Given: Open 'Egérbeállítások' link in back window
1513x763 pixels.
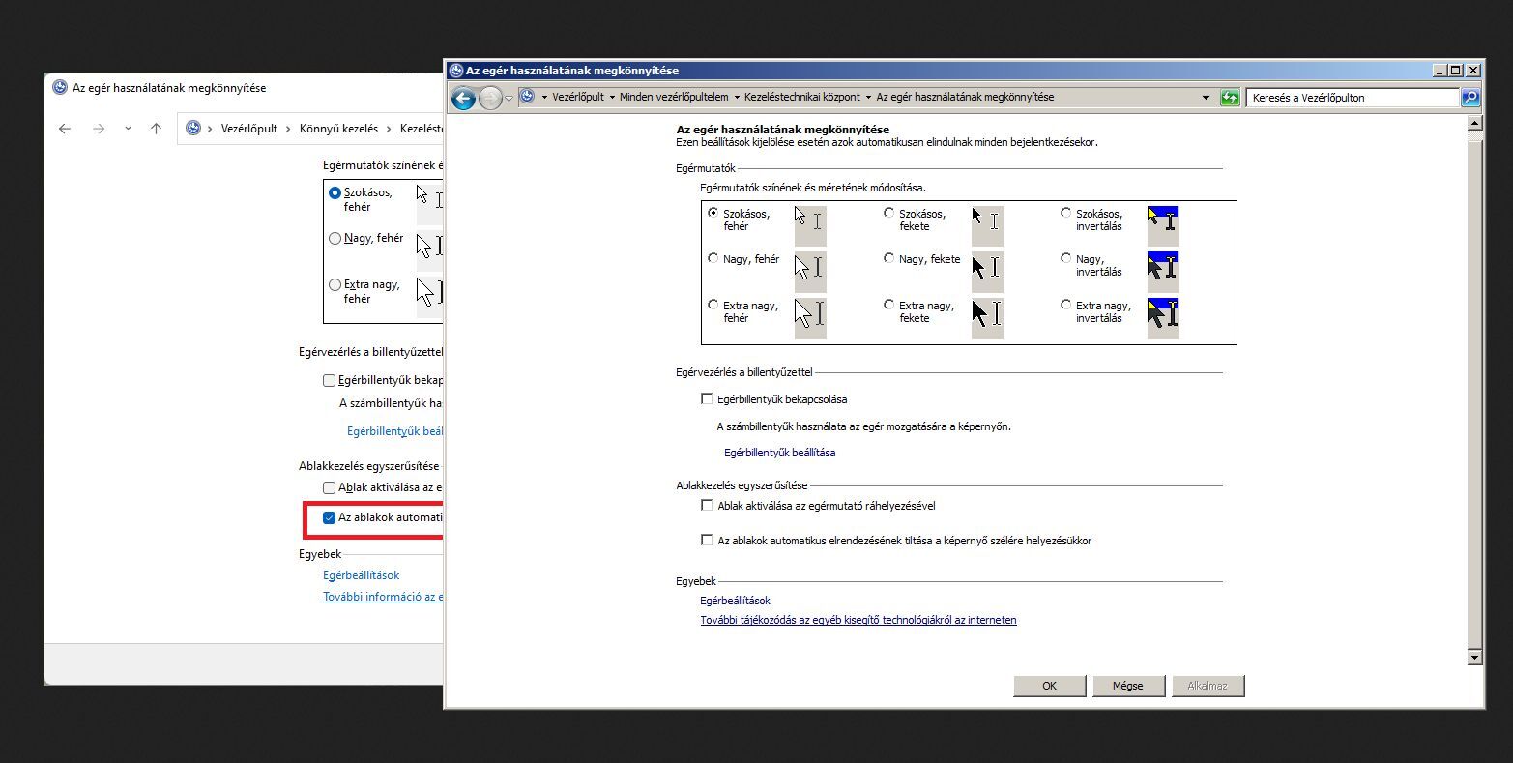Looking at the screenshot, I should (x=362, y=575).
